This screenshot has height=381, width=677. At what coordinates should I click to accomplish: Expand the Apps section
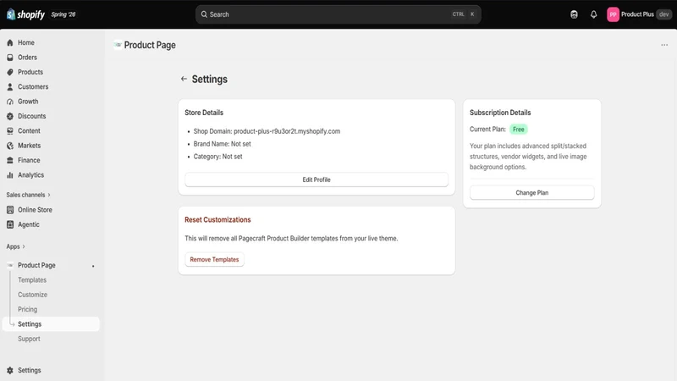pyautogui.click(x=15, y=246)
